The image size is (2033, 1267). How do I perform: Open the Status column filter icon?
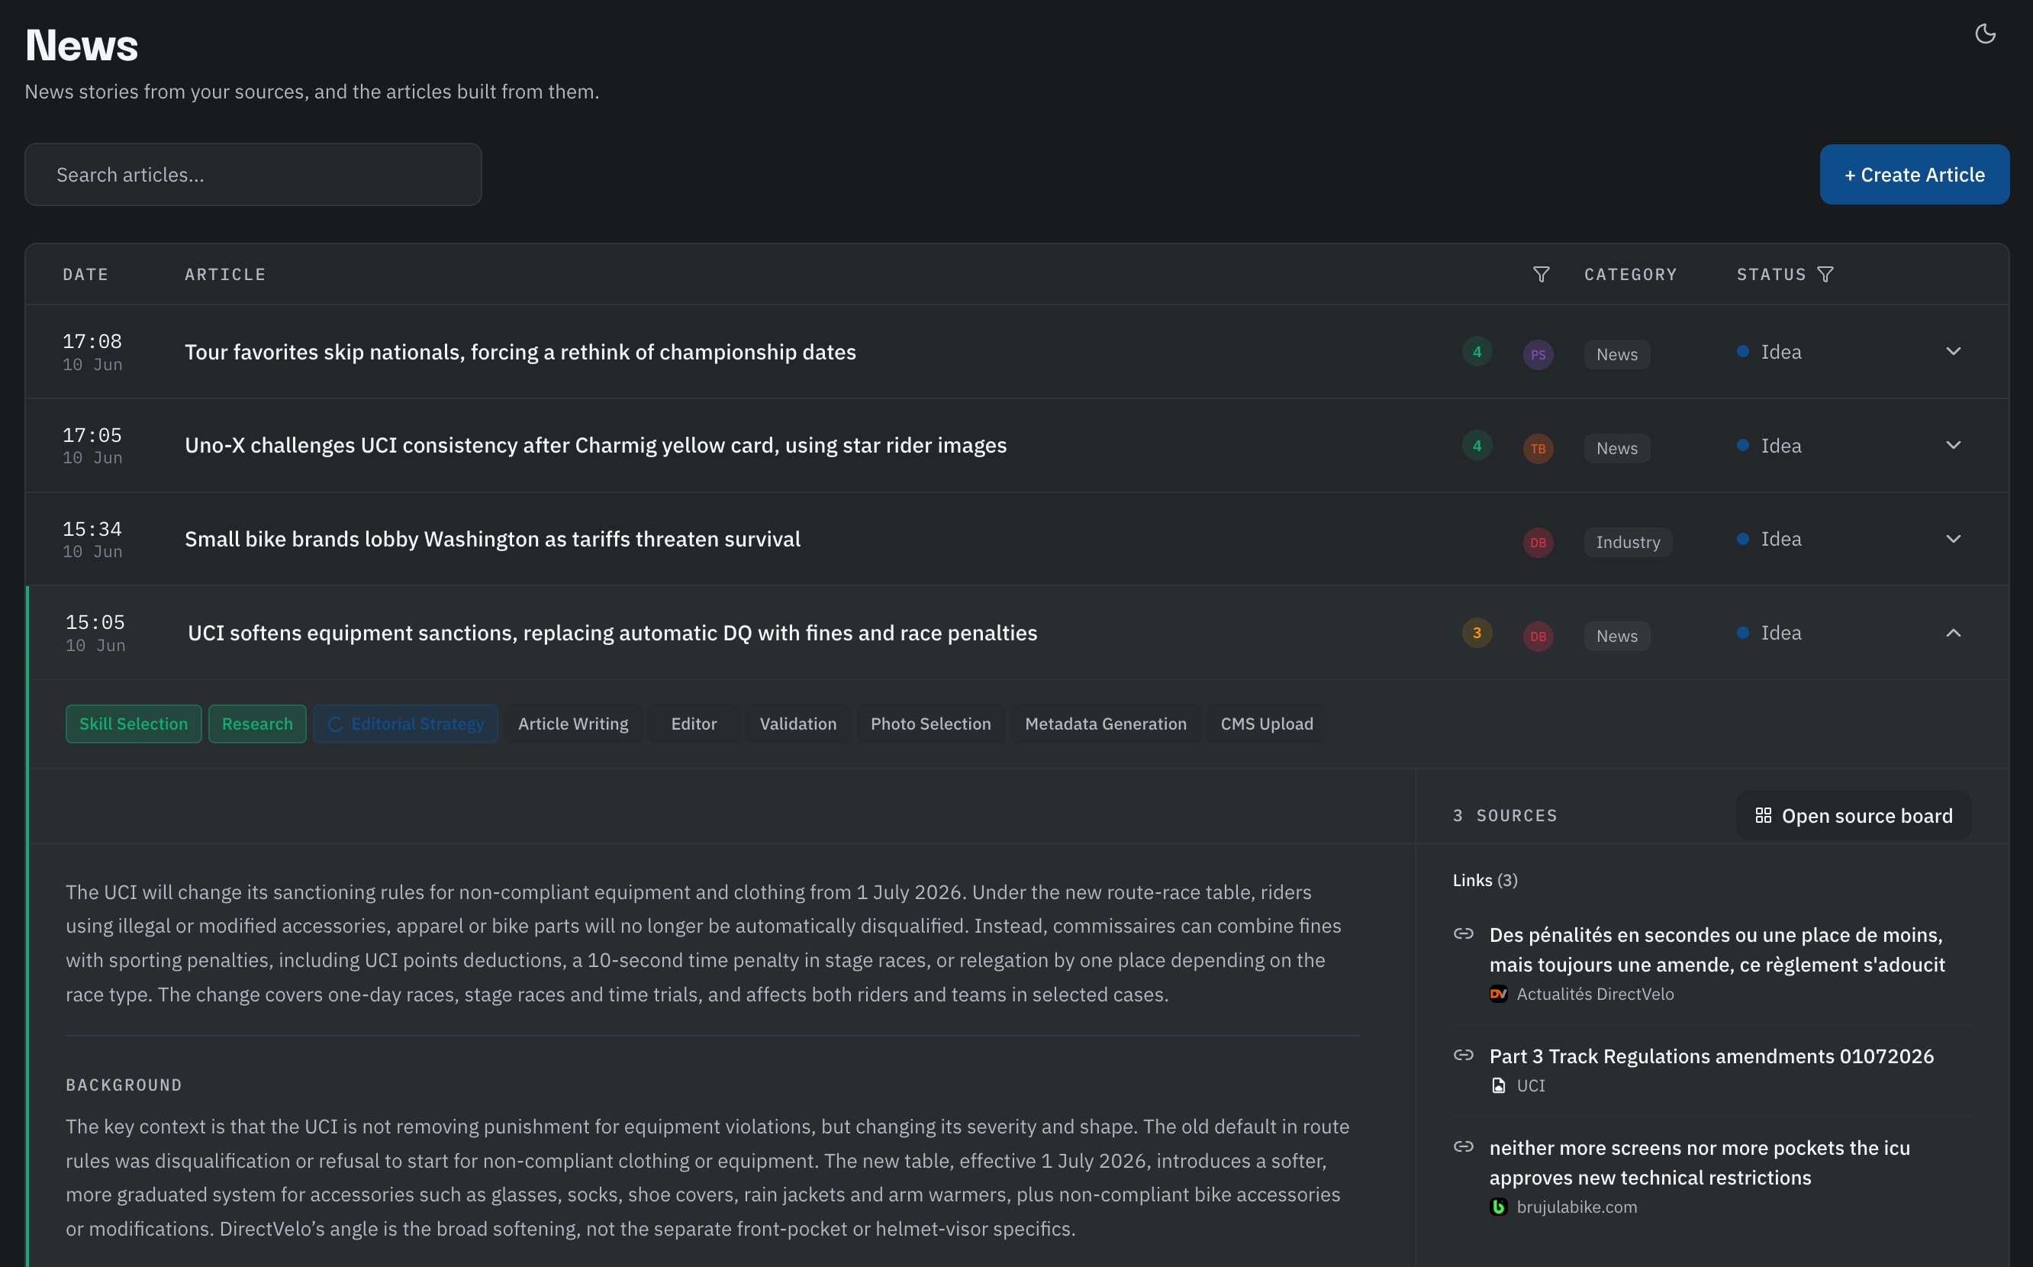1825,275
